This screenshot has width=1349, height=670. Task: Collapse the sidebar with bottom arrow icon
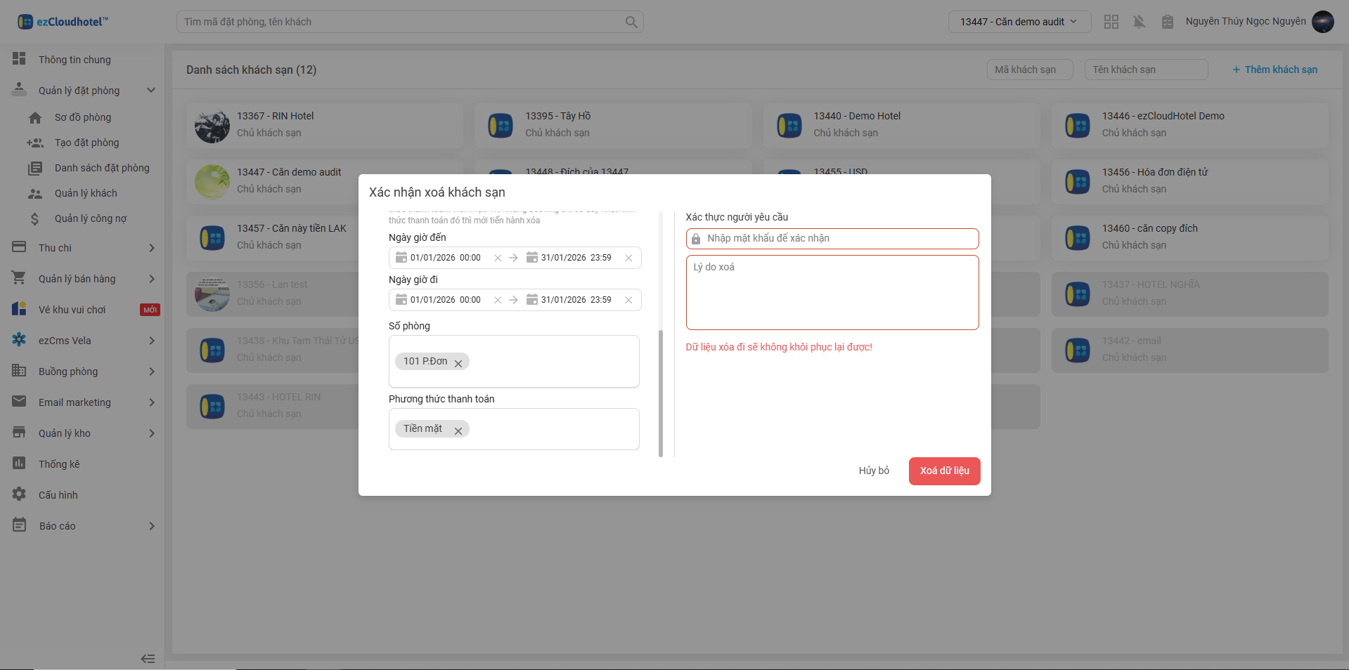(x=148, y=659)
